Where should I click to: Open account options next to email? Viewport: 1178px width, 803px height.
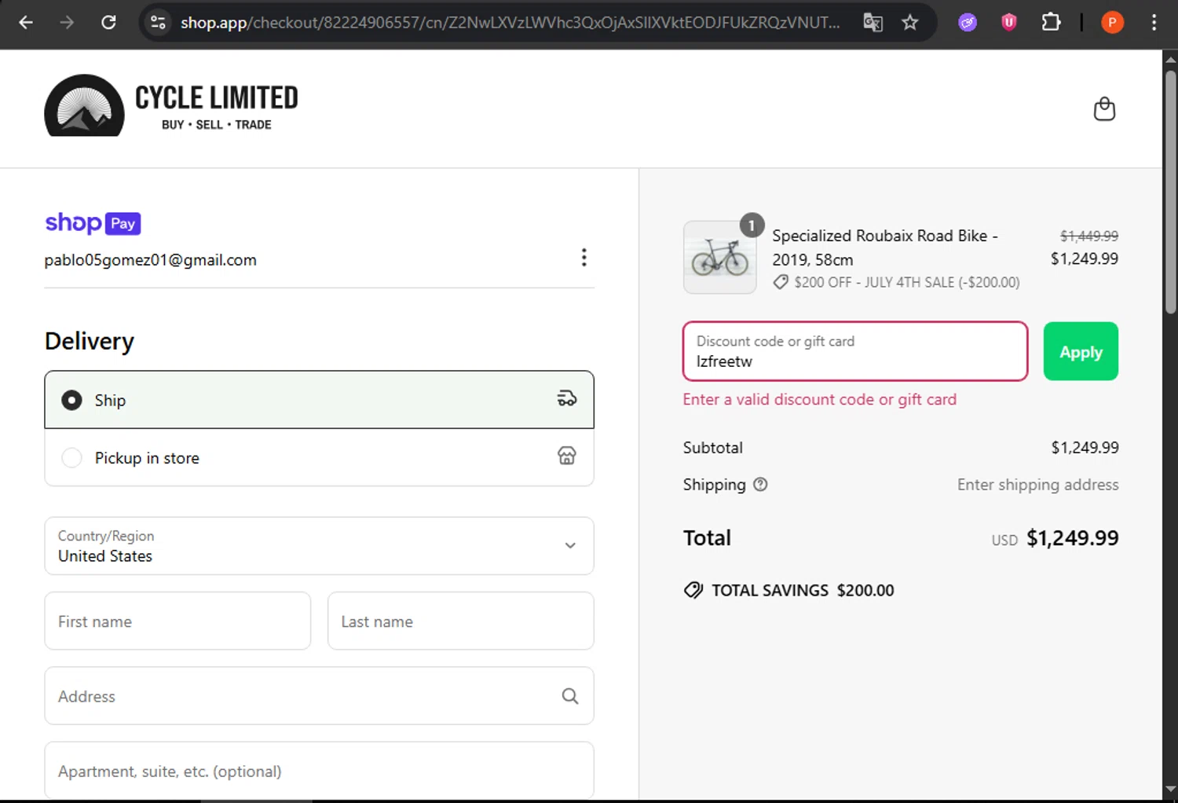click(x=584, y=258)
